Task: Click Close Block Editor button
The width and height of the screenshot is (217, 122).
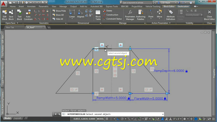Action: click(x=209, y=15)
